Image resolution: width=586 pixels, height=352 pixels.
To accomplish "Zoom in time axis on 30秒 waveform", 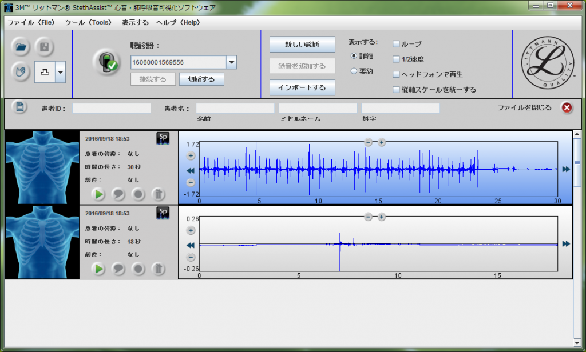I will (382, 142).
